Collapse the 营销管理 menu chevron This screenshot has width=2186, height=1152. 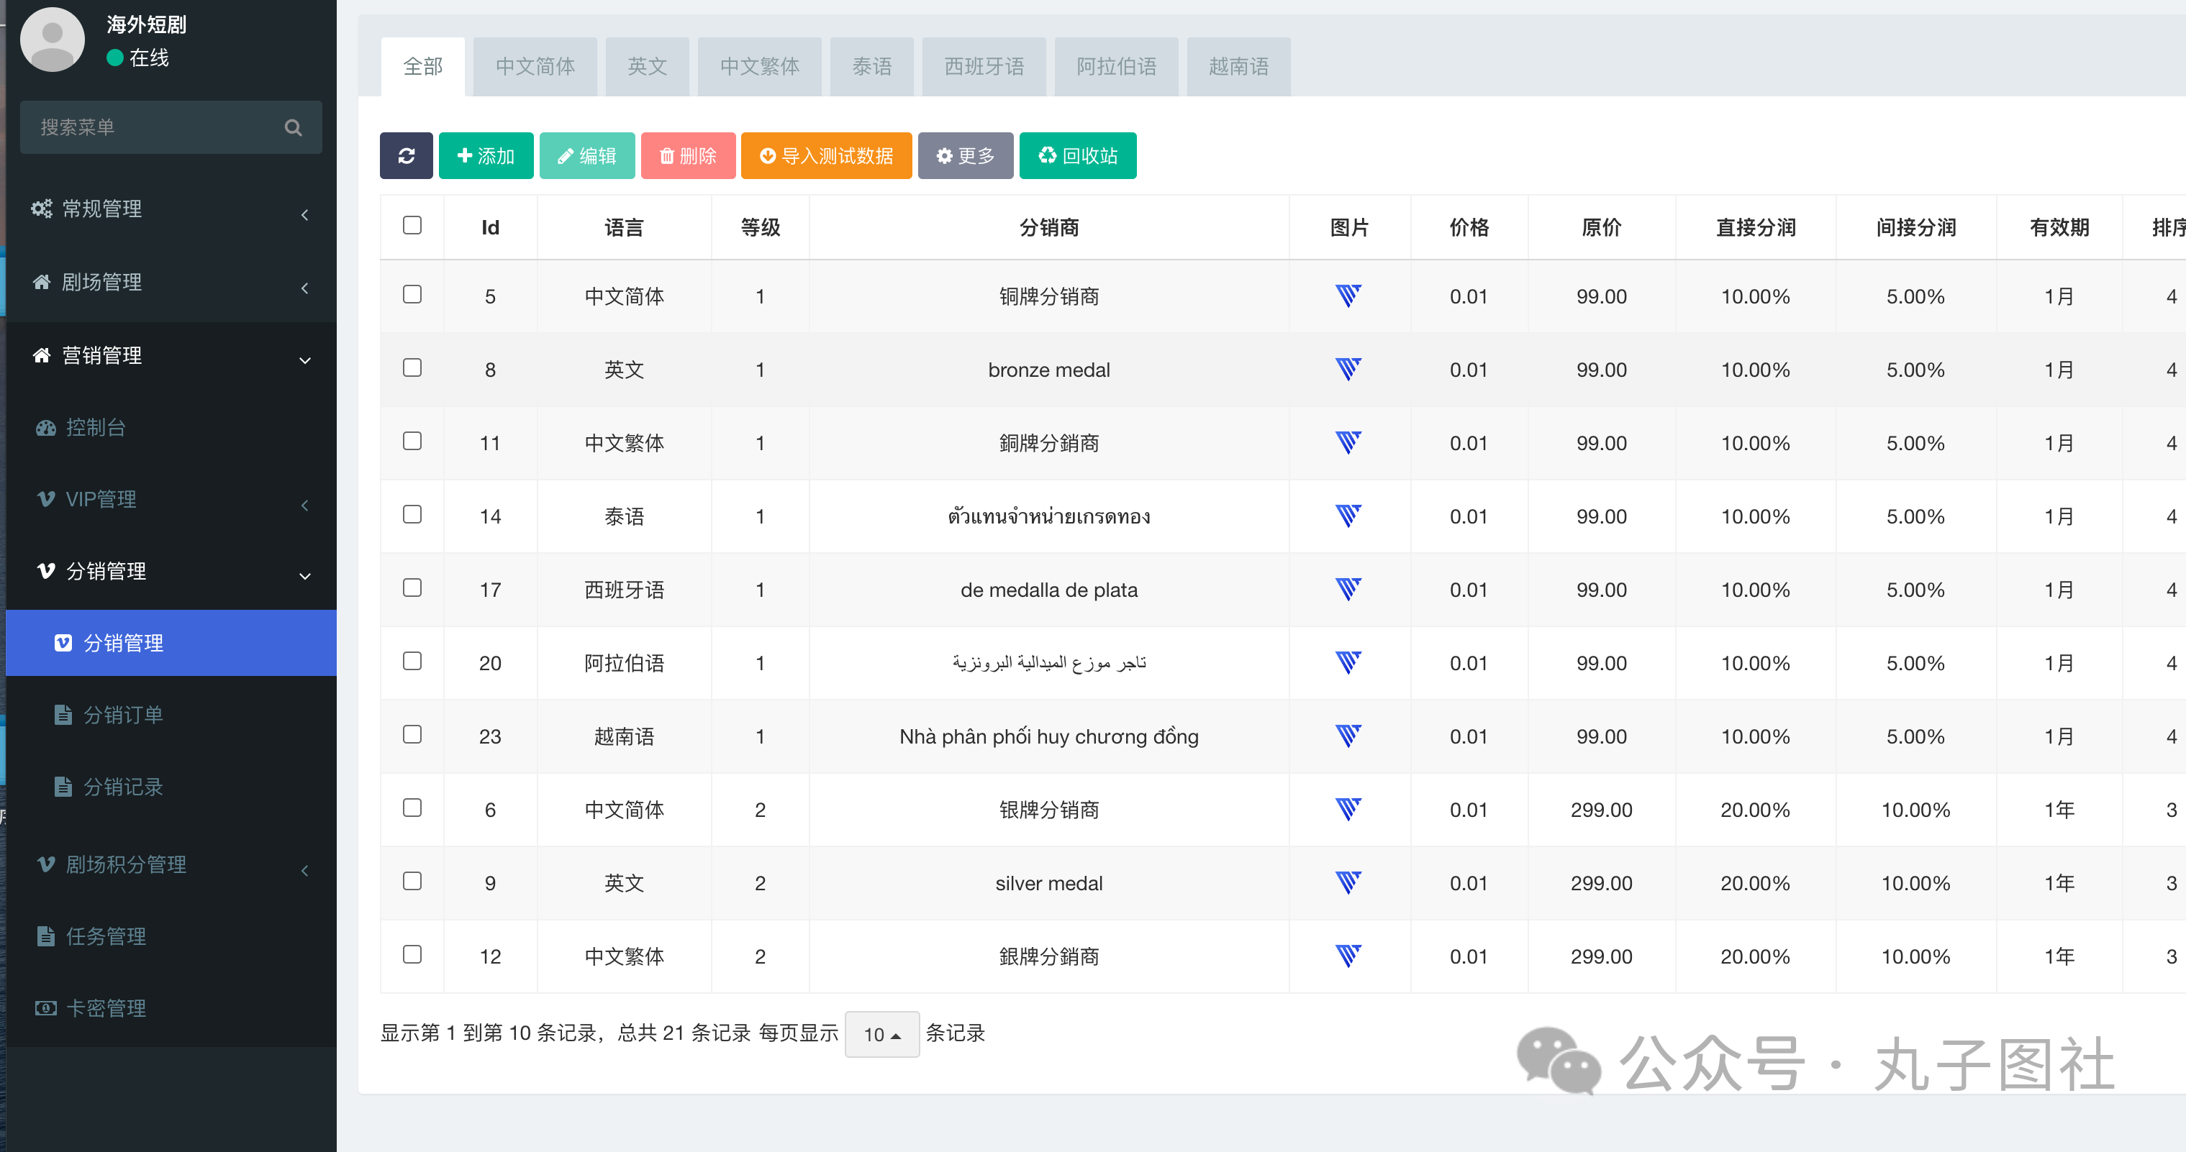[304, 360]
